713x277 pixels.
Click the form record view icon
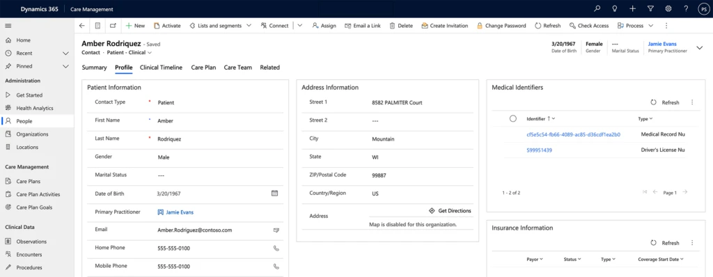(97, 26)
